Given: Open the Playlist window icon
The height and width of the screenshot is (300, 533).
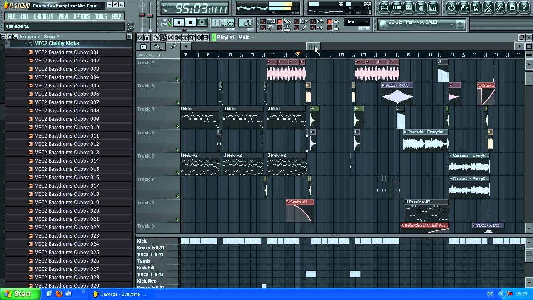Looking at the screenshot, I should click(x=385, y=7).
